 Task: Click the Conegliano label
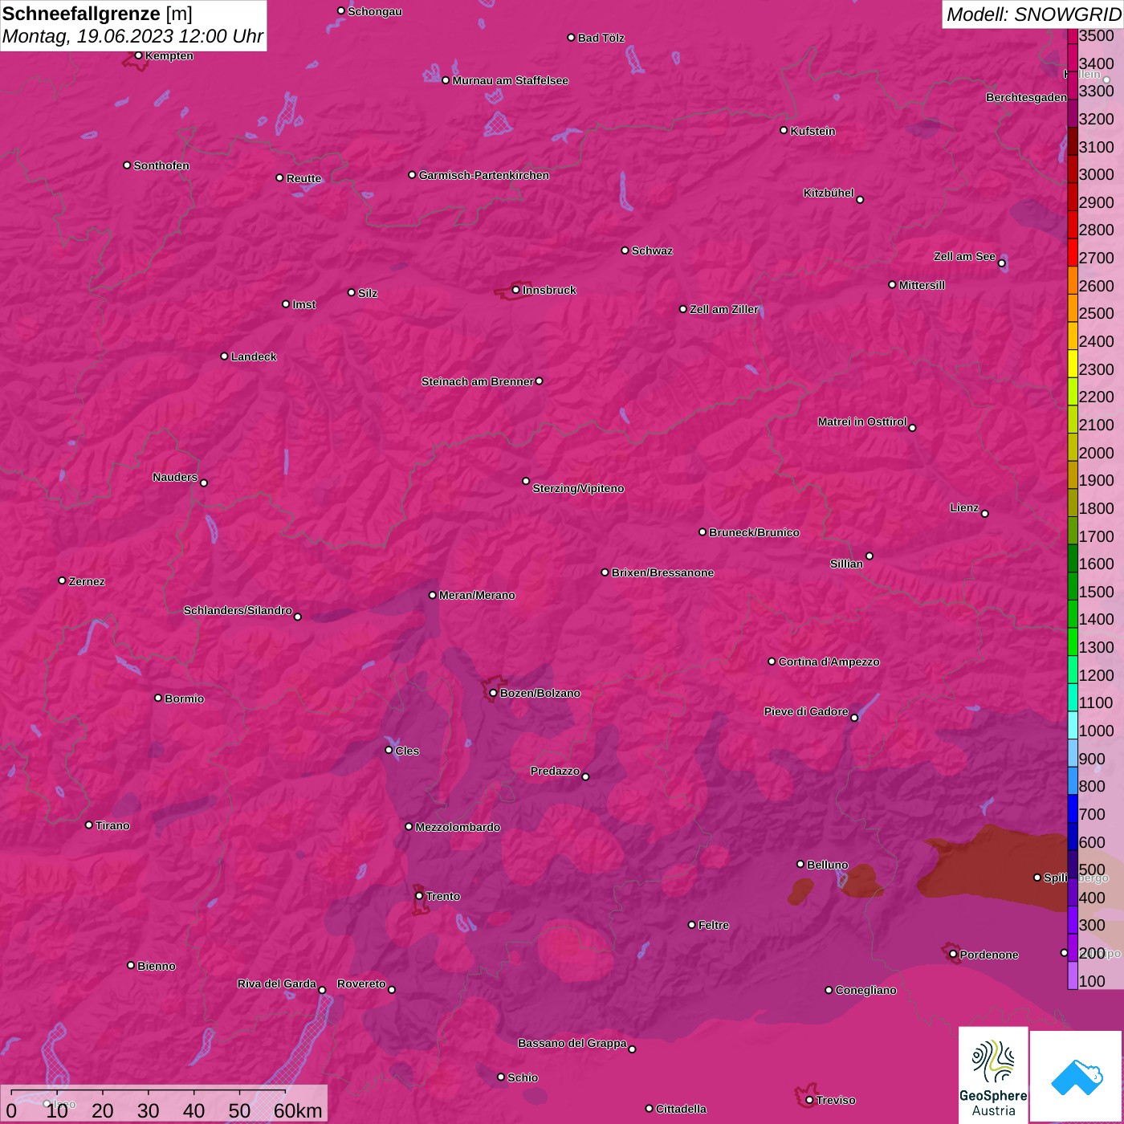(865, 990)
